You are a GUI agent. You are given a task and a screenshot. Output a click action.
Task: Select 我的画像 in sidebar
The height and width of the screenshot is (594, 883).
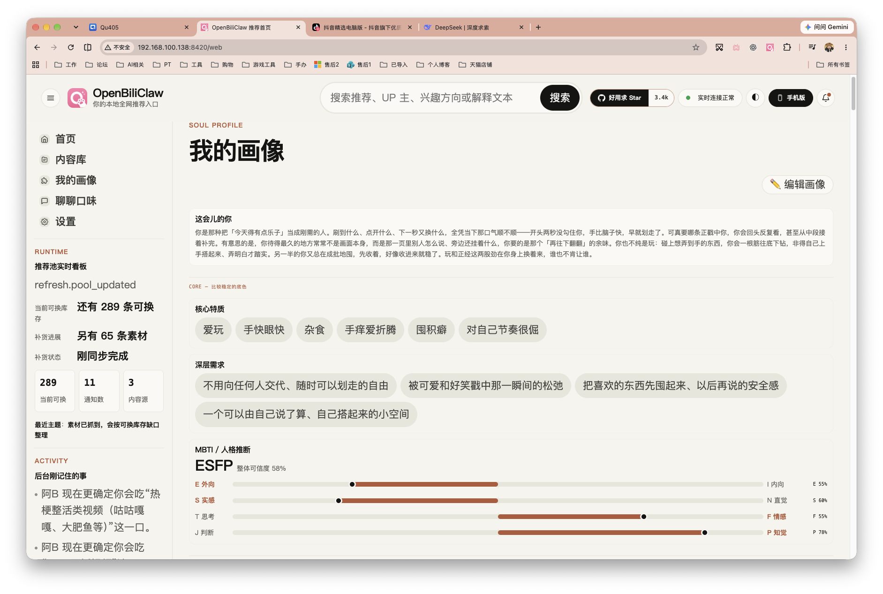click(75, 180)
